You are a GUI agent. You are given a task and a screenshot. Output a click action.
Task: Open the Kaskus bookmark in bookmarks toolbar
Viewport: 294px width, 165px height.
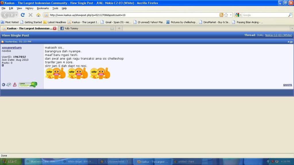84,22
